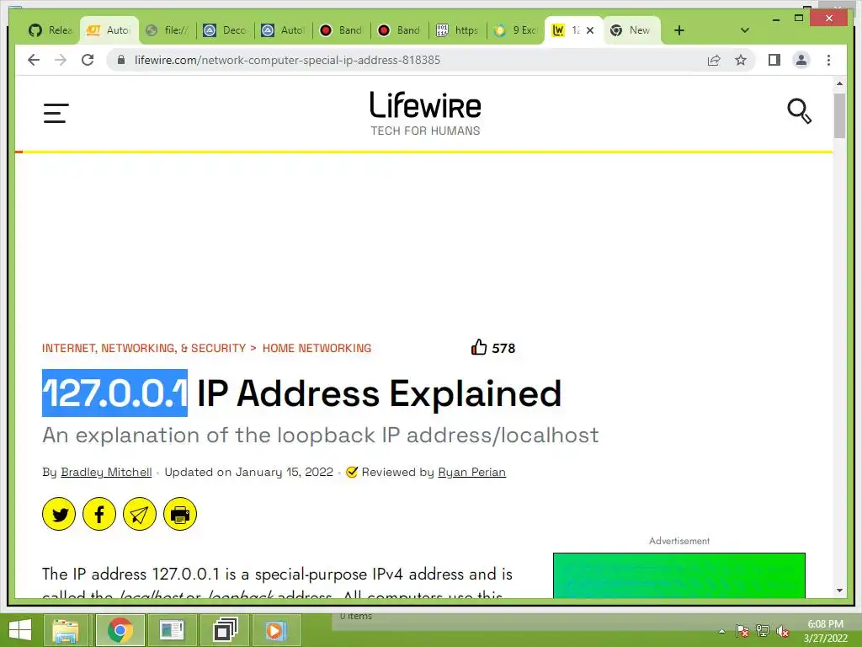This screenshot has width=862, height=647.
Task: Switch to the second Auto tab
Action: [x=284, y=30]
